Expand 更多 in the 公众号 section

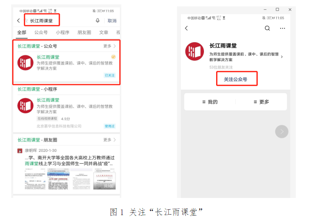pyautogui.click(x=110, y=46)
